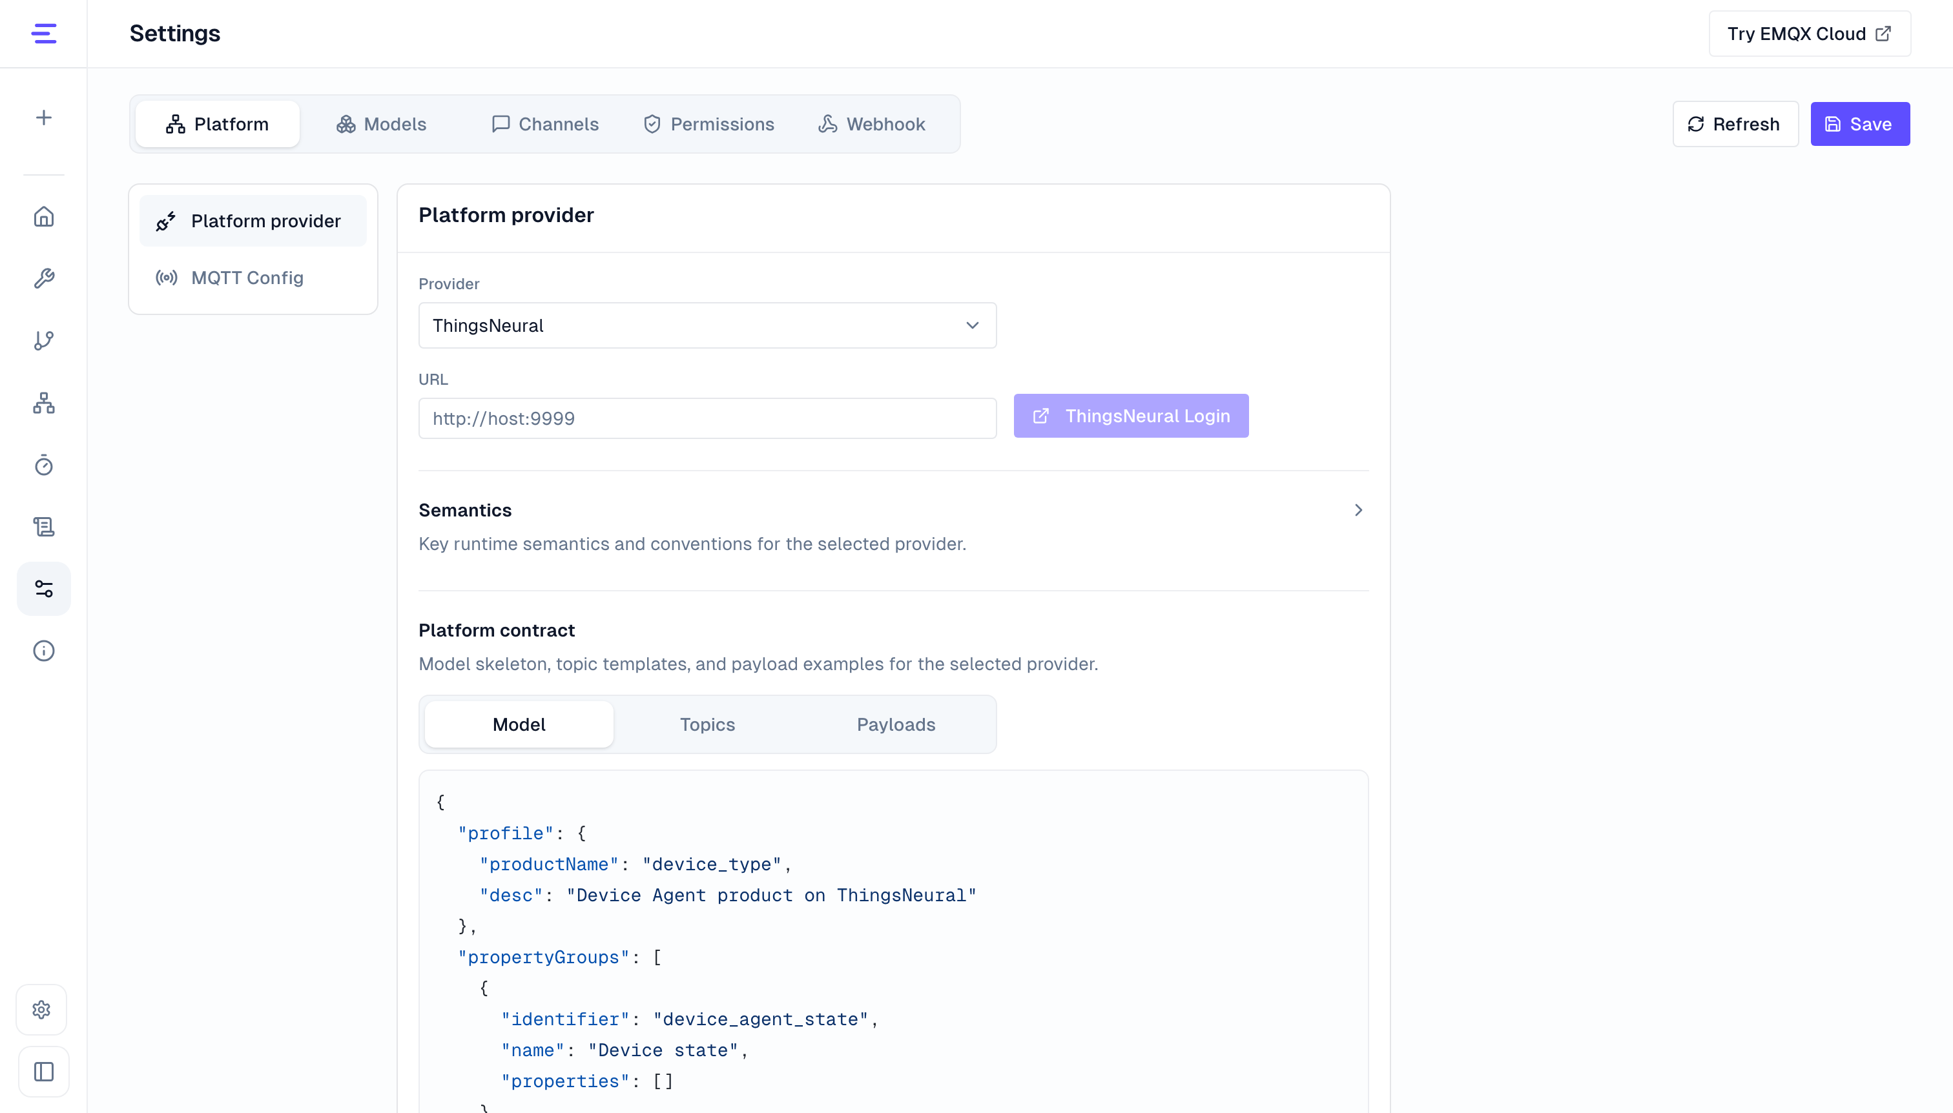Switch to the Channels tab
1953x1113 pixels.
click(544, 124)
